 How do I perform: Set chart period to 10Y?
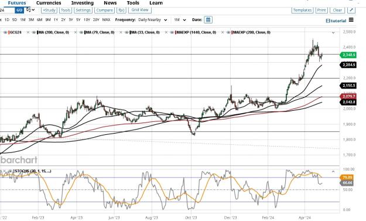click(x=87, y=20)
